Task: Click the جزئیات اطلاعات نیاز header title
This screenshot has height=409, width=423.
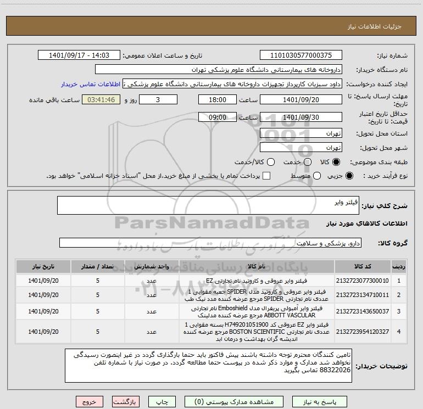Action: coord(375,26)
